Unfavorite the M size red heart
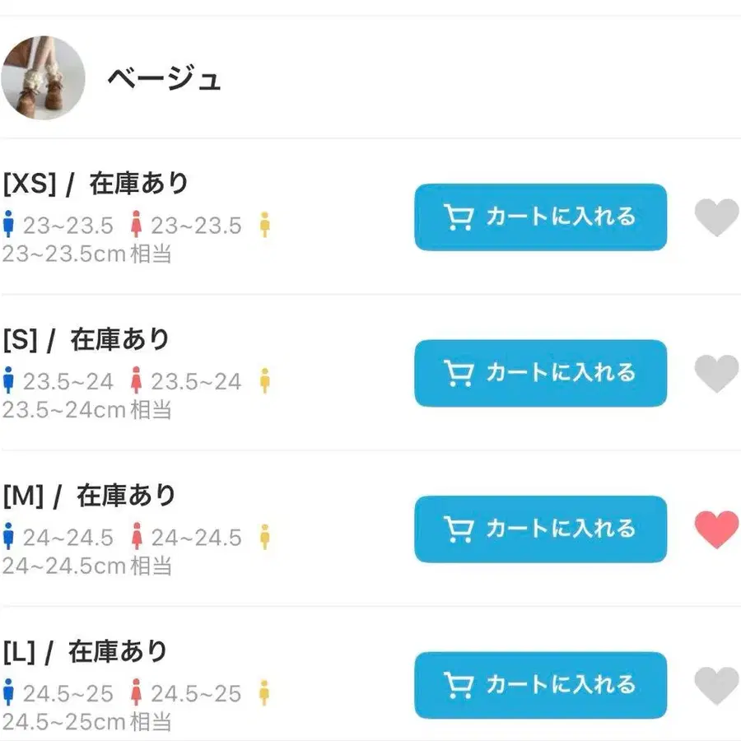This screenshot has height=741, width=741. click(x=715, y=530)
